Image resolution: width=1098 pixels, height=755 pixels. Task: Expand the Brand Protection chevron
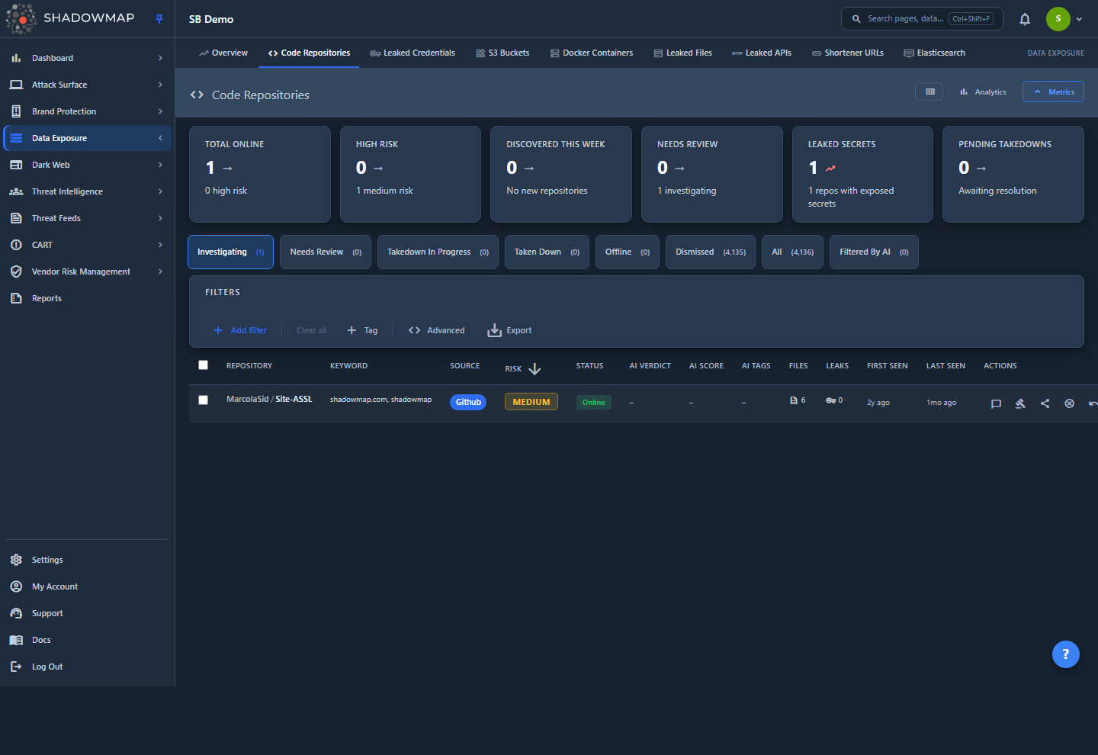(160, 111)
